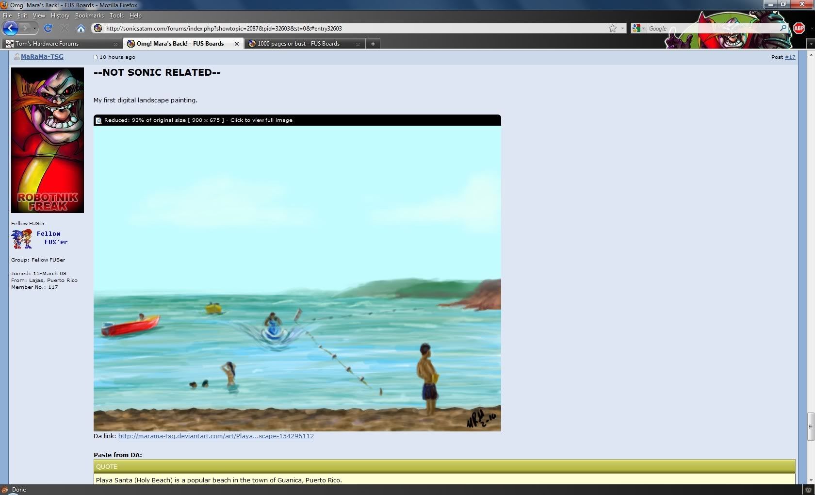The width and height of the screenshot is (815, 495).
Task: Click the Adblock Plus ABP icon
Action: (x=799, y=29)
